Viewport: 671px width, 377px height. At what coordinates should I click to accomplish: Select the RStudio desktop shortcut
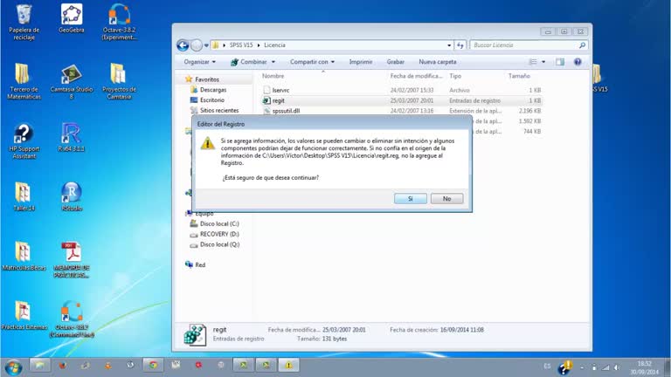point(72,196)
